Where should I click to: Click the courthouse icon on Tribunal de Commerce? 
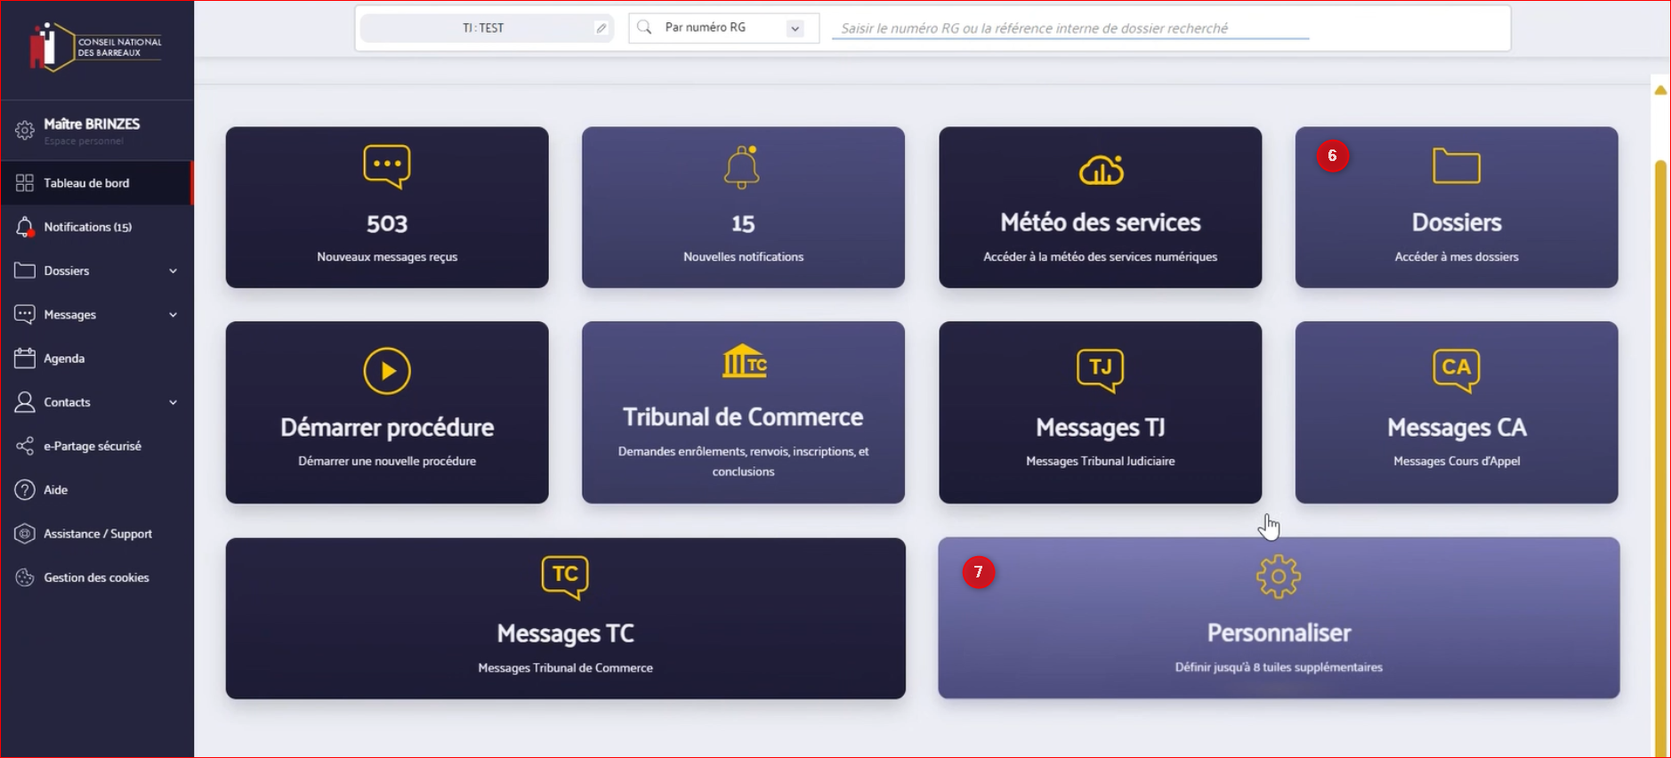click(x=744, y=362)
